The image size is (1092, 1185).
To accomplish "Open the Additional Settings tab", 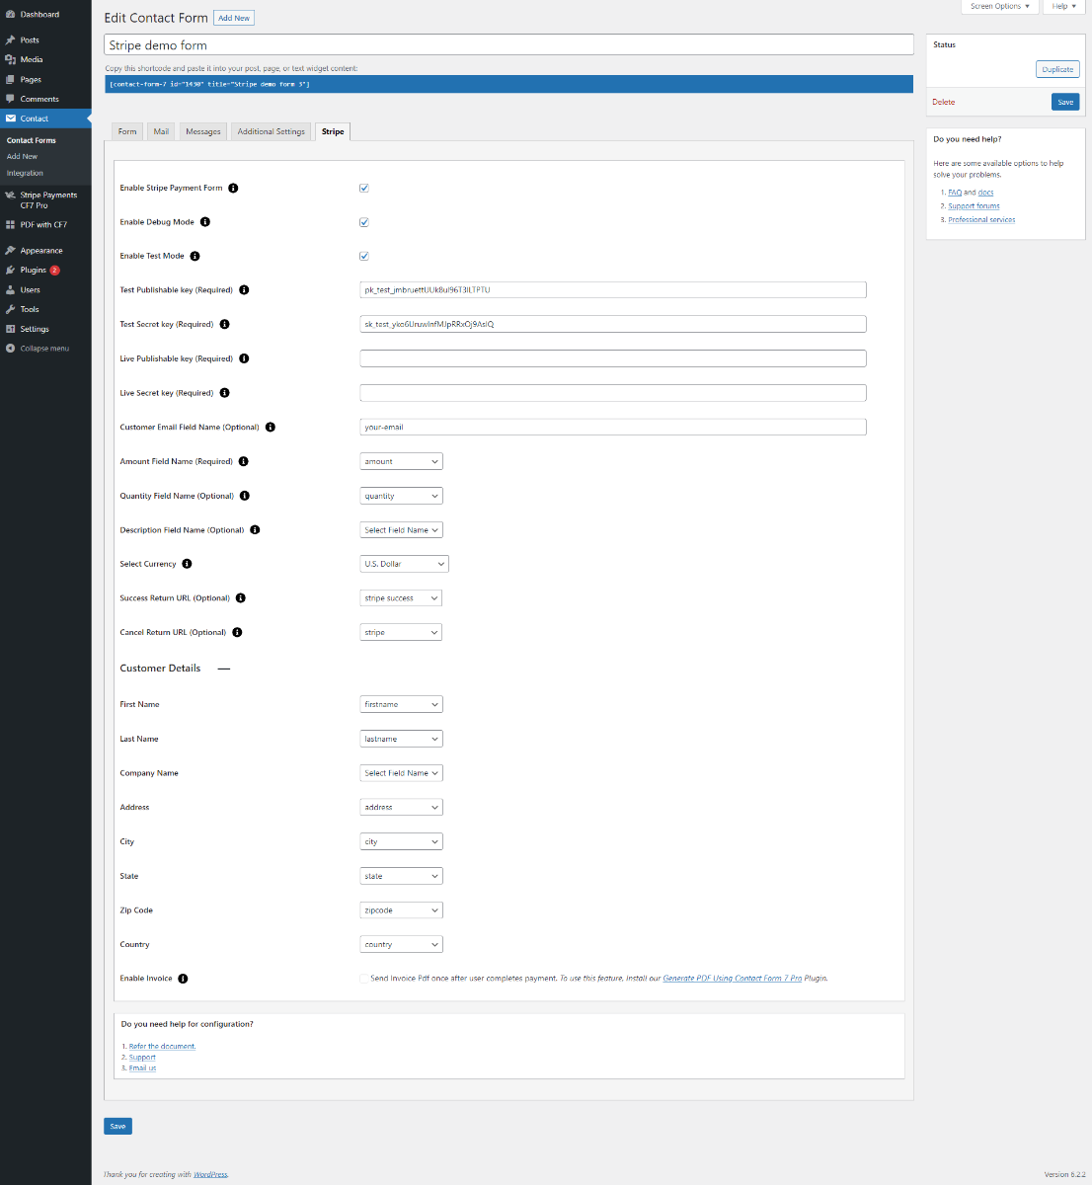I will click(271, 131).
